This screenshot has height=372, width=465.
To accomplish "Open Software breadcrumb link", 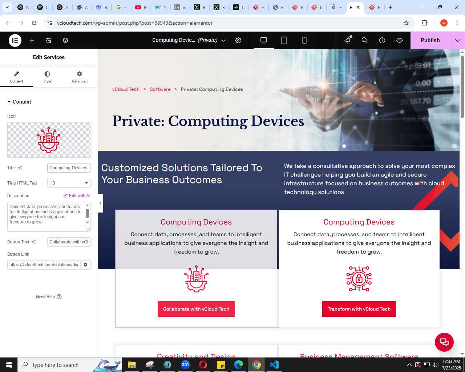I will [x=160, y=89].
